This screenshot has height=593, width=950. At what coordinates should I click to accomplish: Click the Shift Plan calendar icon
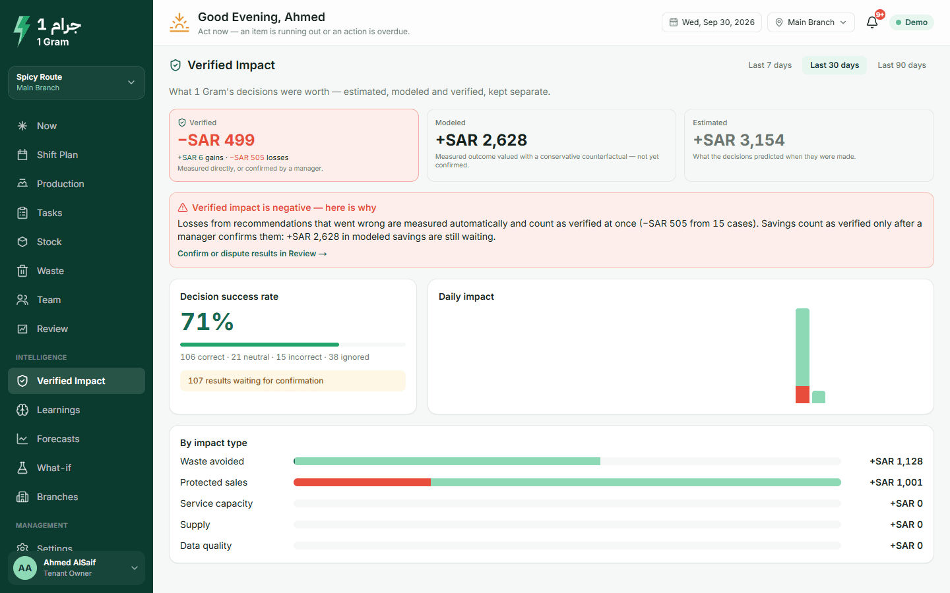pyautogui.click(x=22, y=155)
